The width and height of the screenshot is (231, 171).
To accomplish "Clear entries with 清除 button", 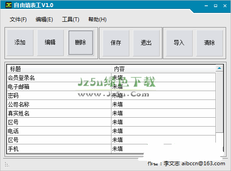I will (x=210, y=43).
